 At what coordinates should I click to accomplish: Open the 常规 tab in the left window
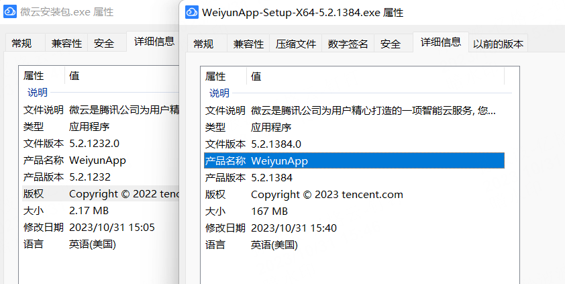21,44
